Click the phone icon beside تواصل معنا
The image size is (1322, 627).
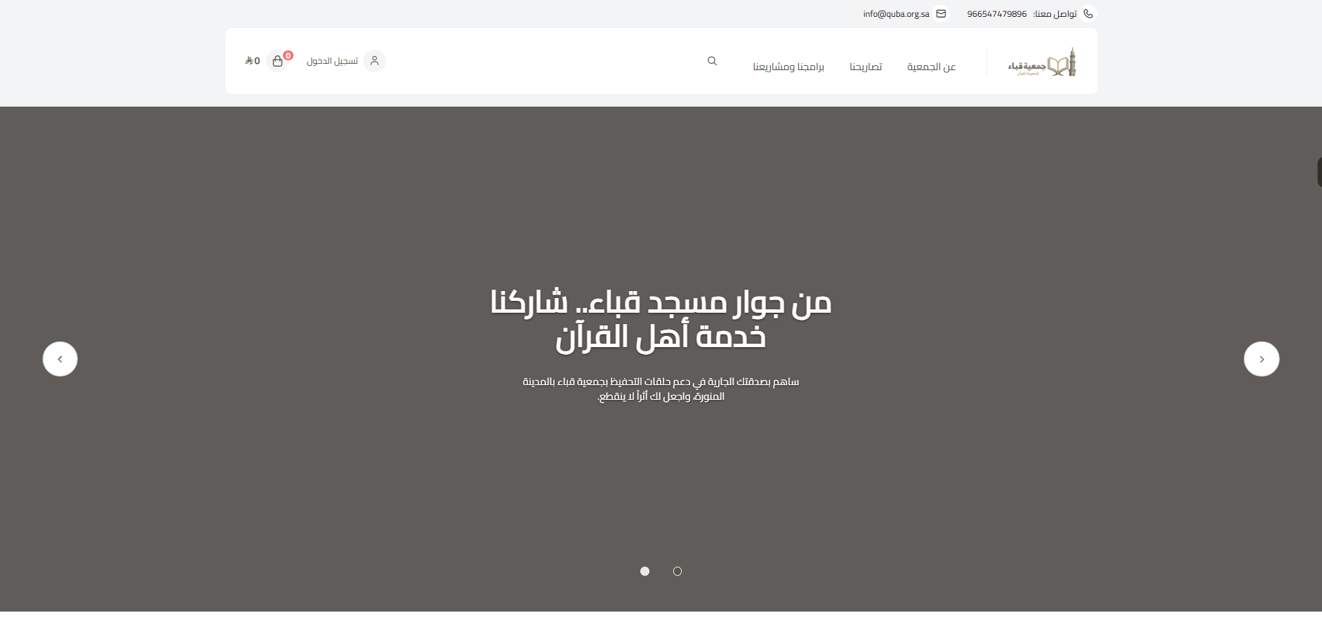tap(1088, 13)
